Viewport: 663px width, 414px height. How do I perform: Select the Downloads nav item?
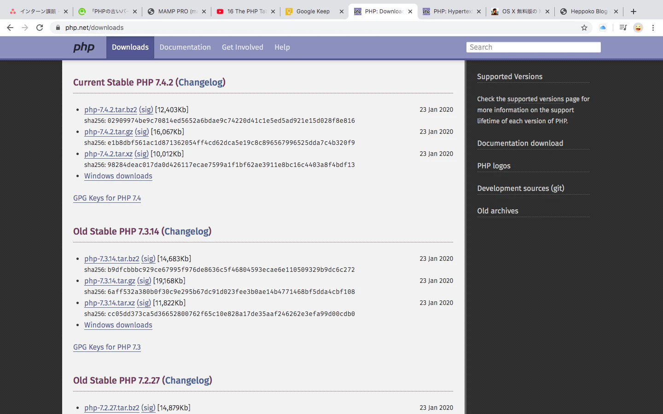click(130, 47)
